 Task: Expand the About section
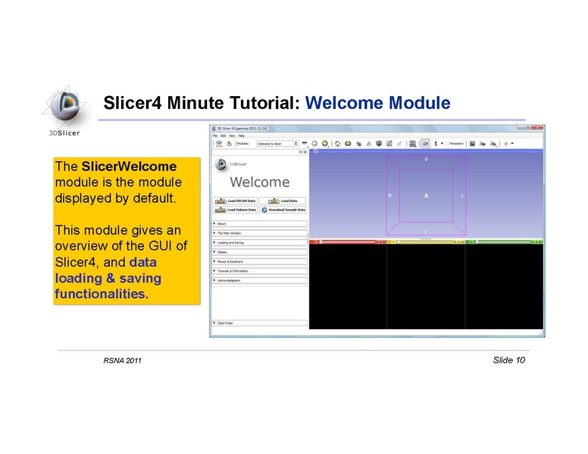[x=259, y=224]
